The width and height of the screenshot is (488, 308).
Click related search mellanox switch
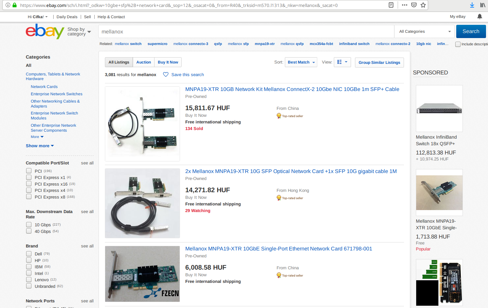pos(128,44)
